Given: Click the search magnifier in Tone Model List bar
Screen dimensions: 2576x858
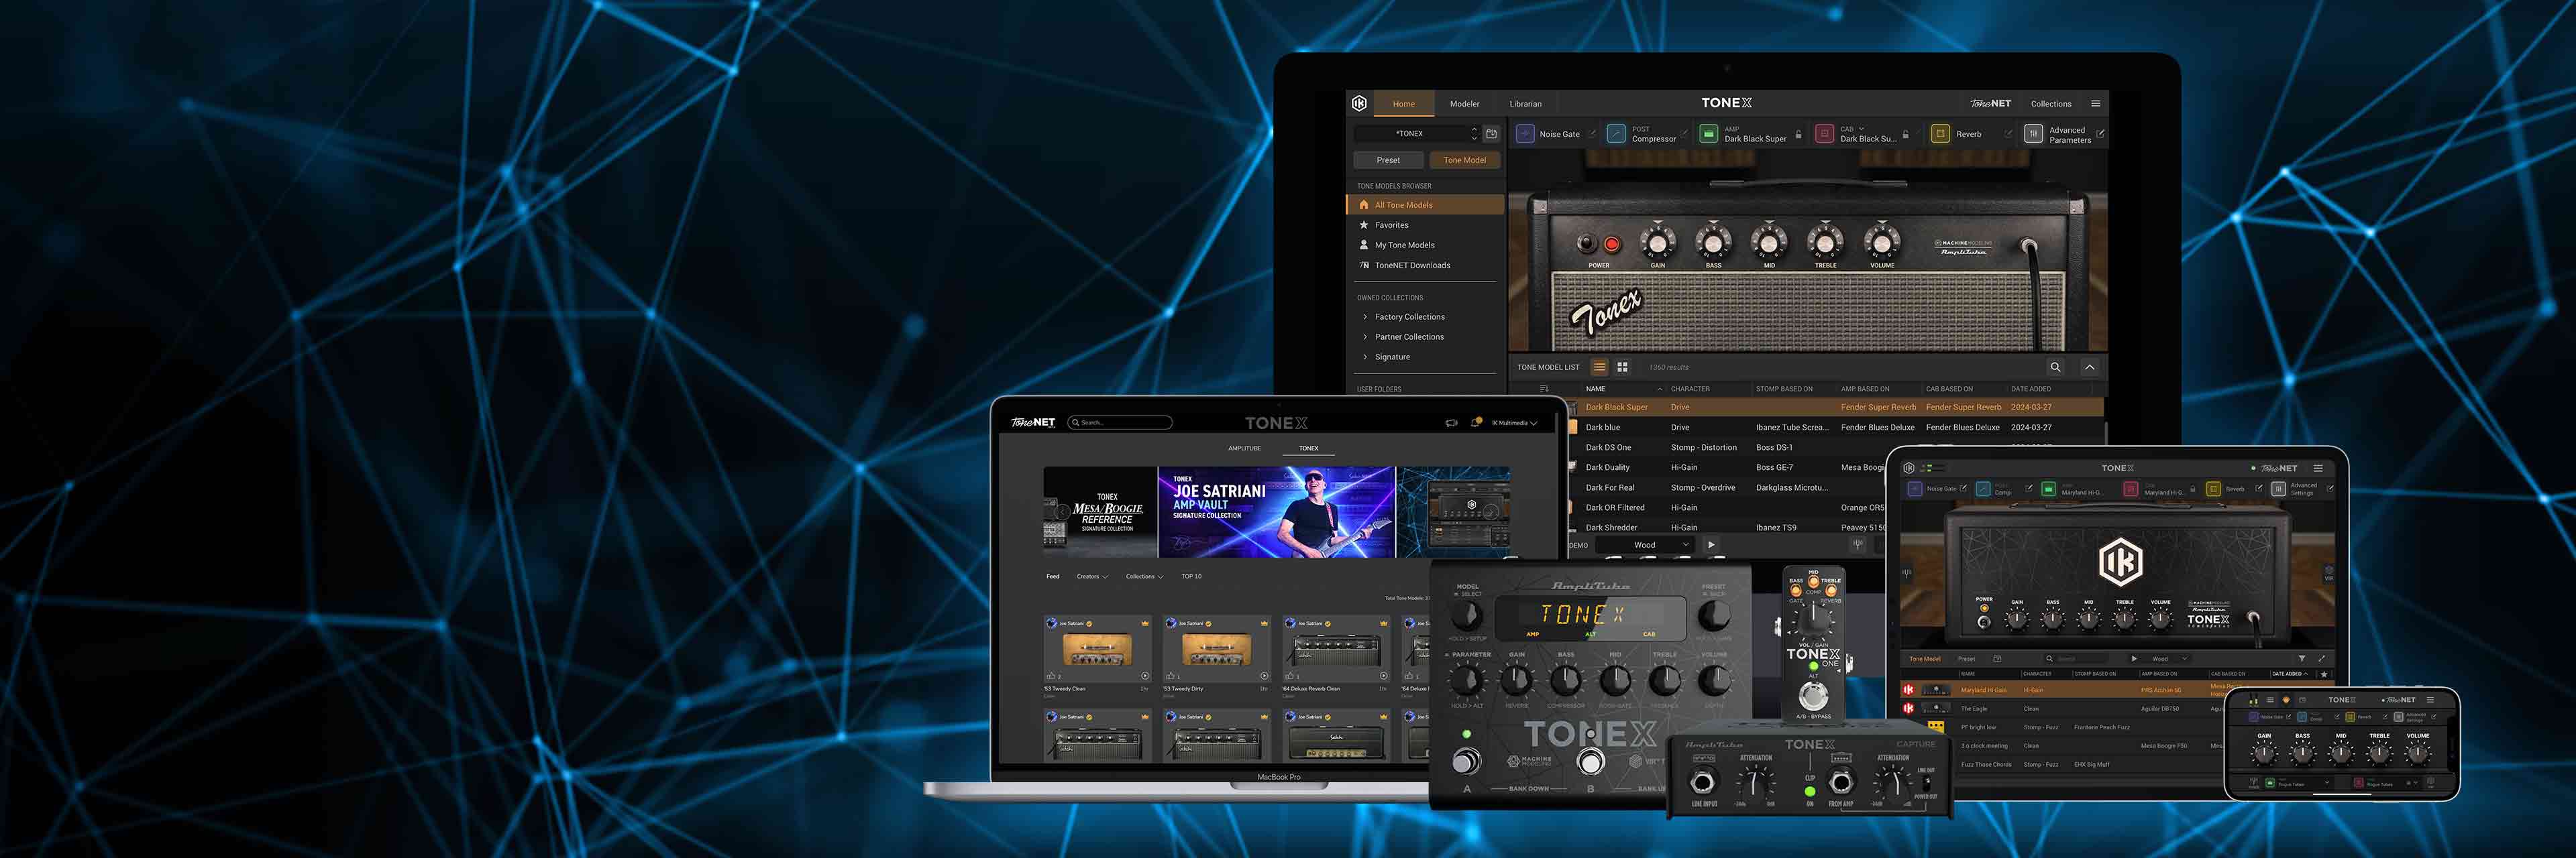Looking at the screenshot, I should 2055,367.
